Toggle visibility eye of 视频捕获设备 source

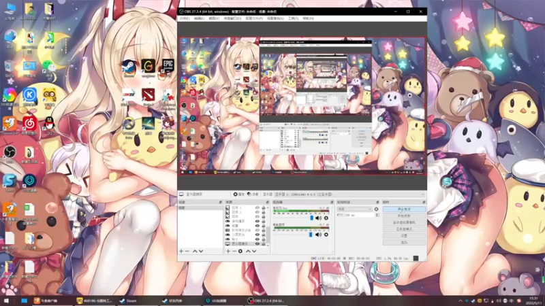click(x=258, y=230)
